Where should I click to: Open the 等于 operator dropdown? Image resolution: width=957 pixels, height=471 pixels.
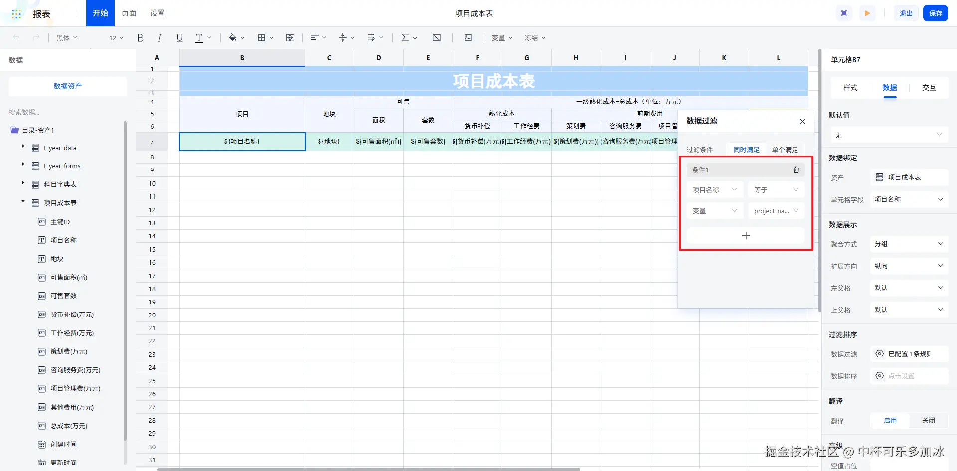point(776,190)
